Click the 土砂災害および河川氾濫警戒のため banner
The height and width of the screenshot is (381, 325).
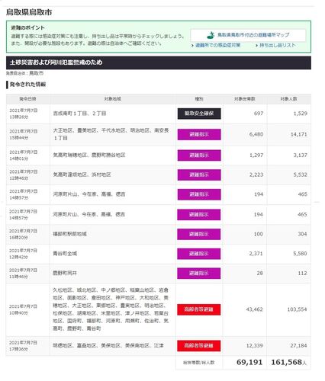point(159,62)
